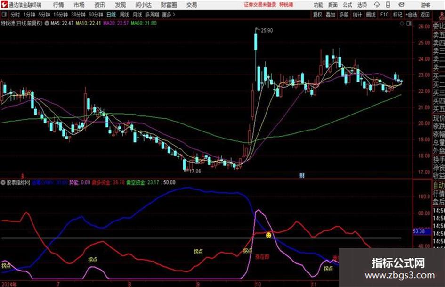Switch to 15分钟 period tab
445x287 pixels.
tap(61, 15)
